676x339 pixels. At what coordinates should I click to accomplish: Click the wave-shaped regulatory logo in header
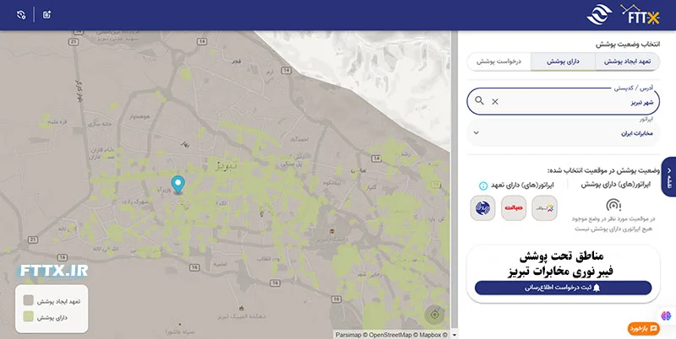[x=599, y=14]
